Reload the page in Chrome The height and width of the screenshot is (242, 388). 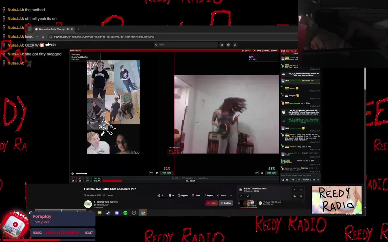(x=43, y=37)
